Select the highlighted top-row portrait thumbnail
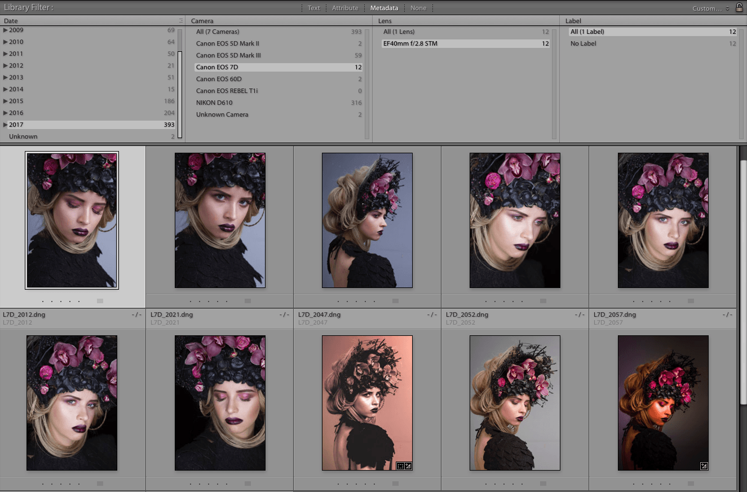This screenshot has height=492, width=747. [72, 220]
